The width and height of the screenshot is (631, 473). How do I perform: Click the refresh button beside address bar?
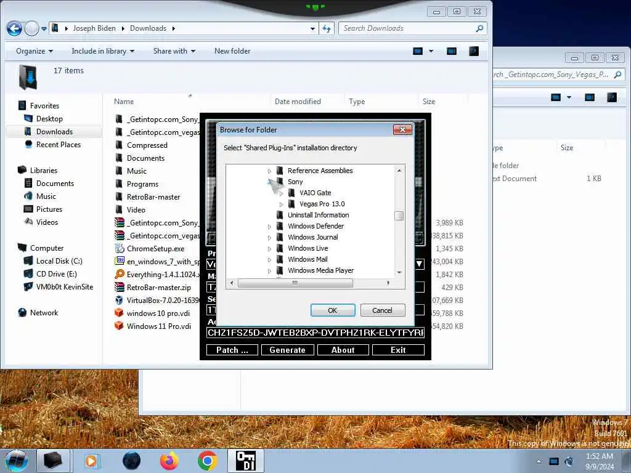click(x=327, y=28)
